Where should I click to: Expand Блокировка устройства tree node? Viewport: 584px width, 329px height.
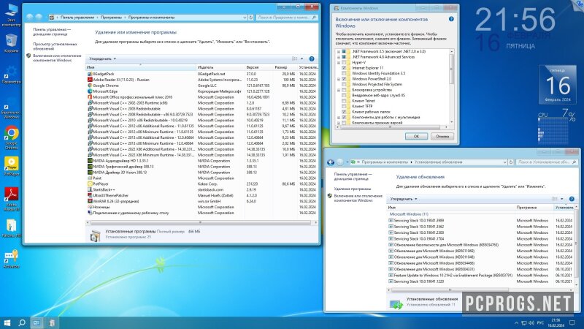(x=339, y=90)
